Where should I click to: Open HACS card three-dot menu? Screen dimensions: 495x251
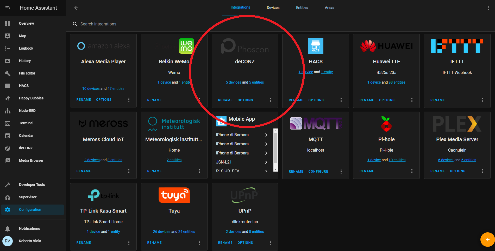341,100
